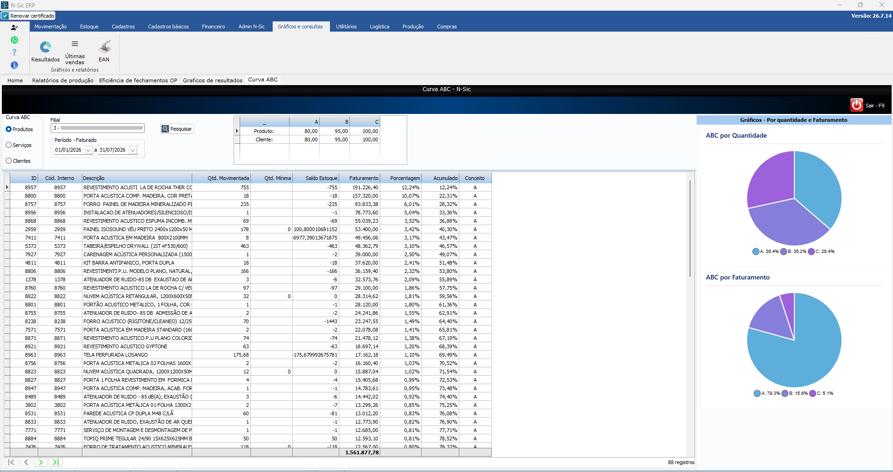Open the Resultados charts icon
The height and width of the screenshot is (472, 893).
(46, 47)
